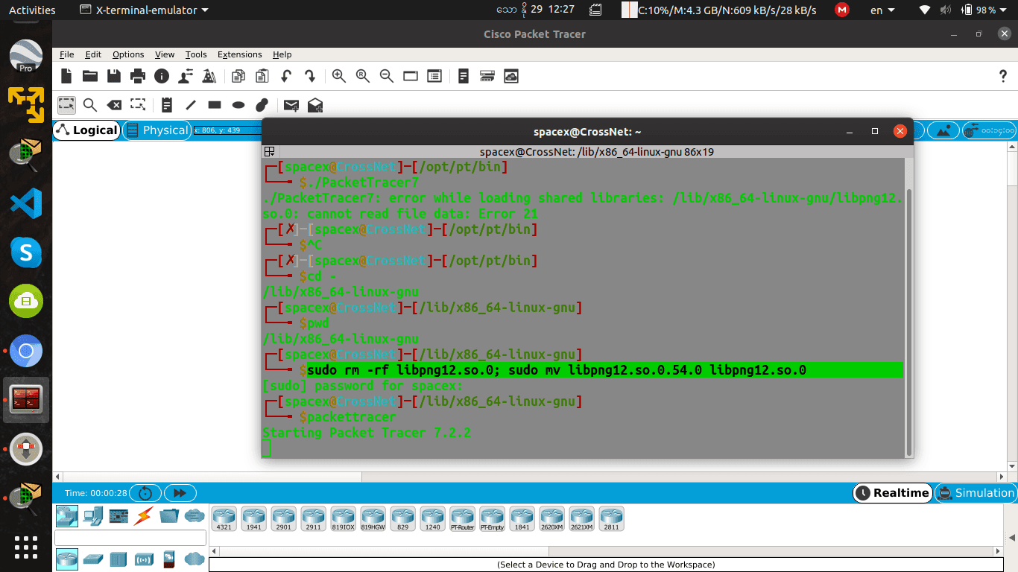
Task: Choose the End Devices category
Action: (x=93, y=515)
